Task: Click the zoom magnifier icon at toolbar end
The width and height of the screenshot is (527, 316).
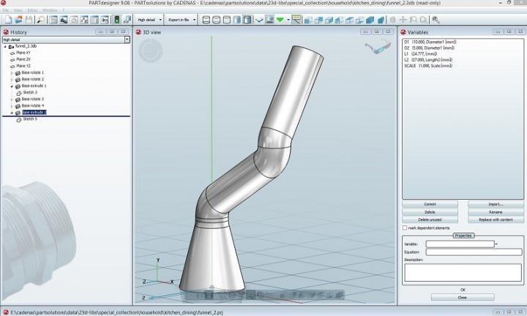Action: (436, 20)
